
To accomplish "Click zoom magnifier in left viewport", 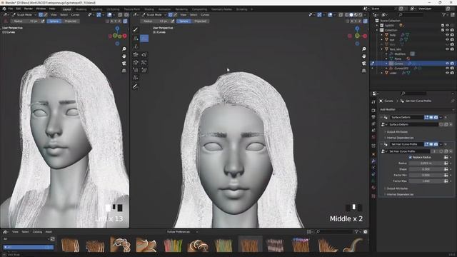I will (124, 49).
